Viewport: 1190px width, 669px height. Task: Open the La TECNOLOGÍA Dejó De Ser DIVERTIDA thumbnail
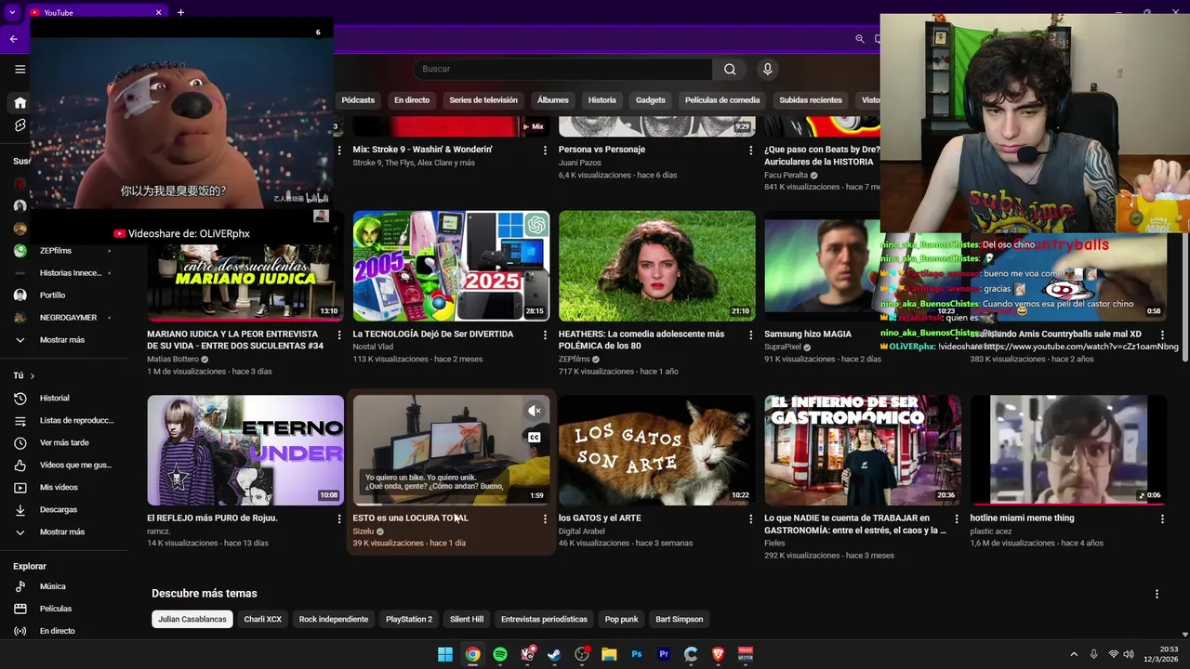pyautogui.click(x=451, y=266)
